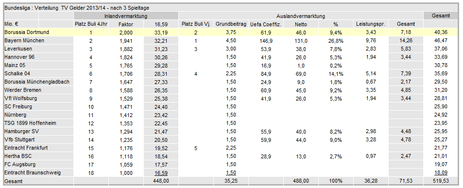This screenshot has height=188, width=463.
Task: Click the Platz Buli Vj. header
Action: (x=196, y=24)
